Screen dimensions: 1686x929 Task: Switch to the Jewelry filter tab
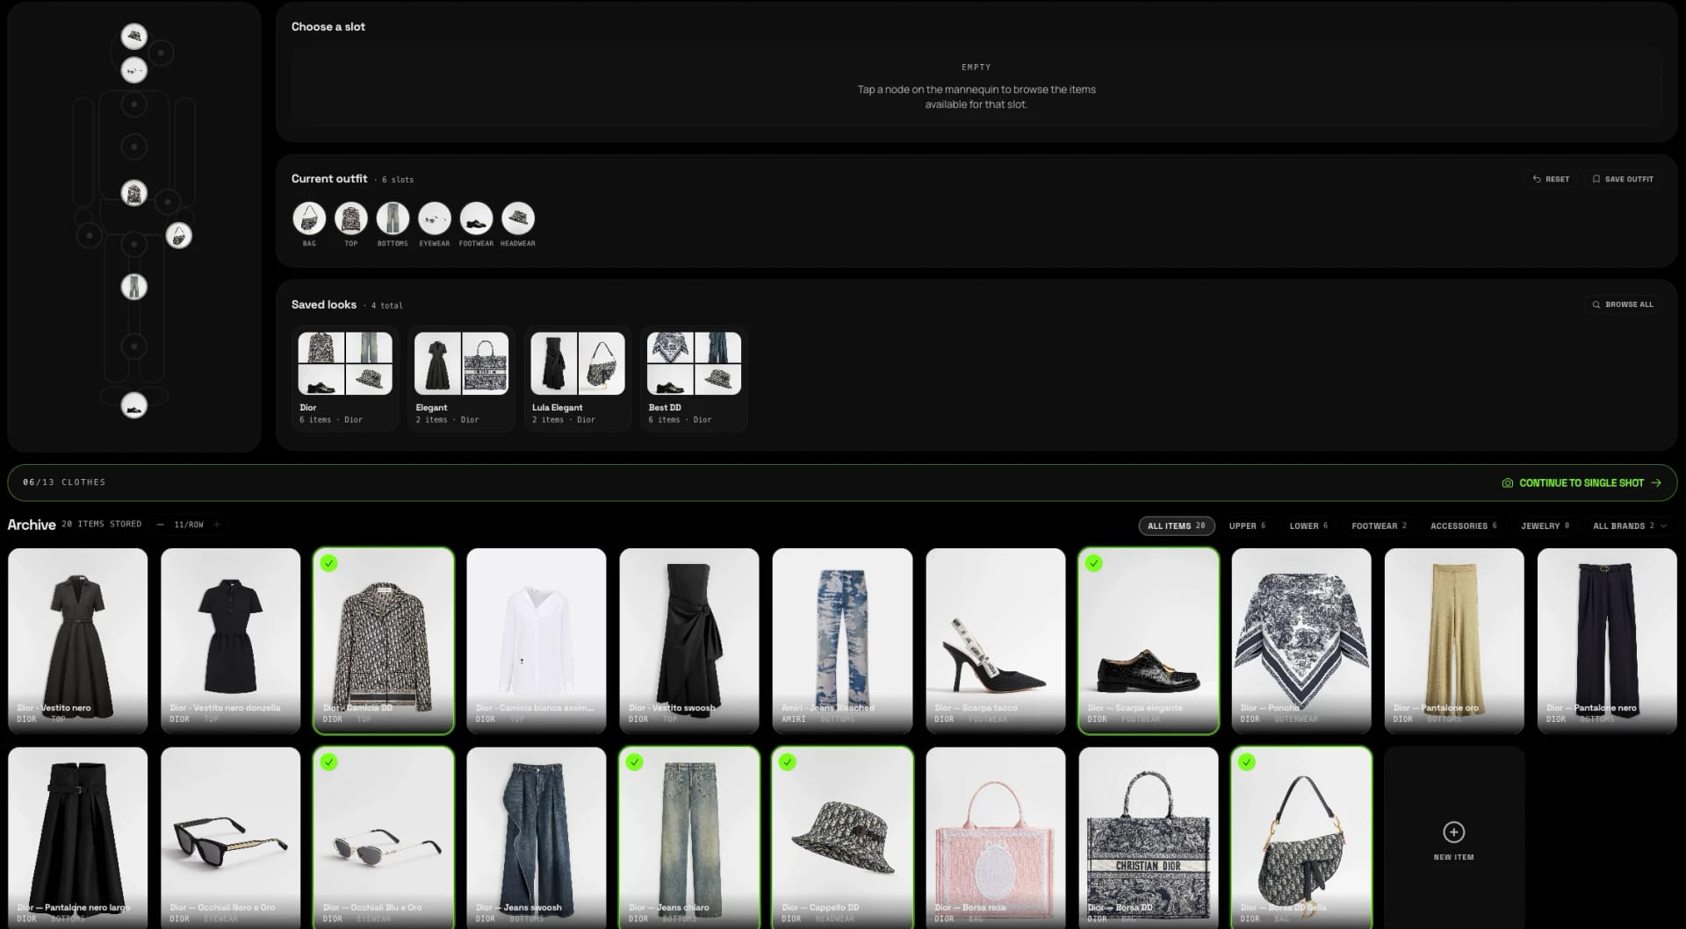coord(1545,525)
